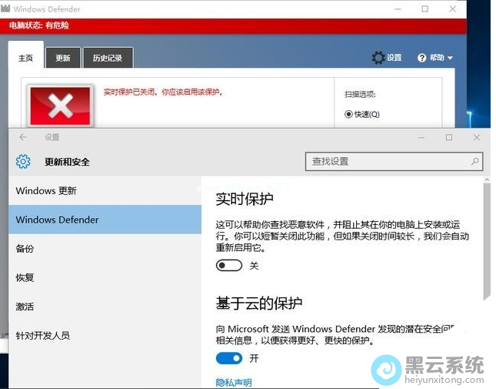Select the 快速 quick scan radio button
496x389 pixels.
(348, 114)
